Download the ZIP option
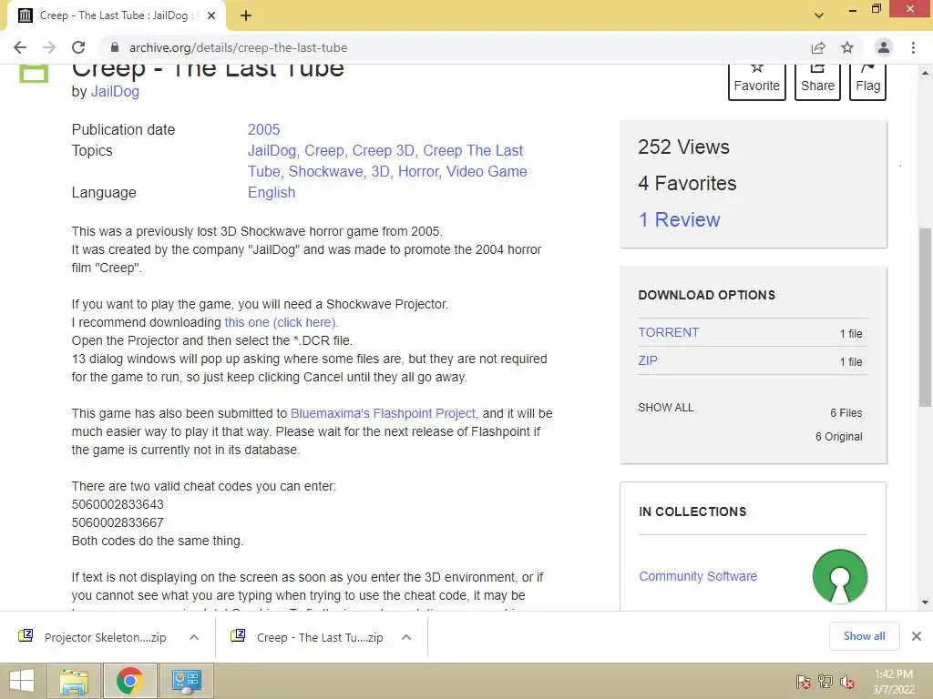The width and height of the screenshot is (933, 699). pyautogui.click(x=648, y=360)
